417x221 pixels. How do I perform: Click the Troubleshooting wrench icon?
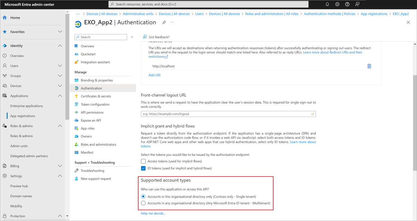click(x=76, y=171)
